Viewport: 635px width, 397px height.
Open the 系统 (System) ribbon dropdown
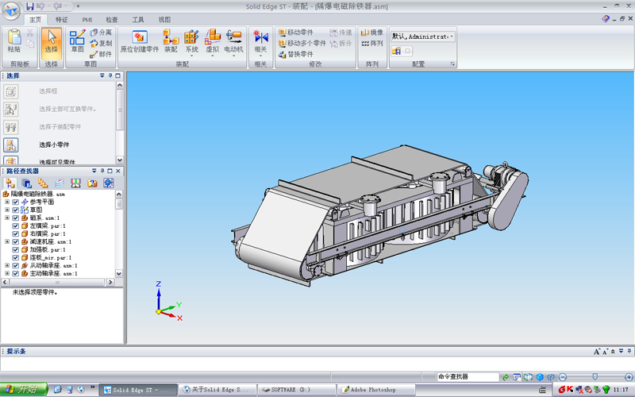pyautogui.click(x=191, y=56)
